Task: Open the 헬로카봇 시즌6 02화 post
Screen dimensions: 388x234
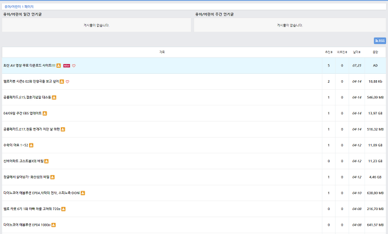Action: 31,81
